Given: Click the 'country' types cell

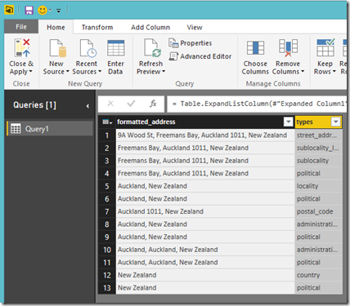Looking at the screenshot, I should [x=318, y=275].
